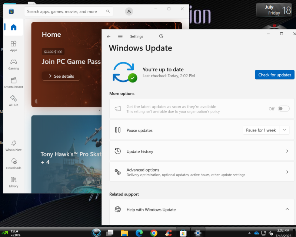Open What's New in Microsoft Store
296x237 pixels.
pyautogui.click(x=13, y=146)
